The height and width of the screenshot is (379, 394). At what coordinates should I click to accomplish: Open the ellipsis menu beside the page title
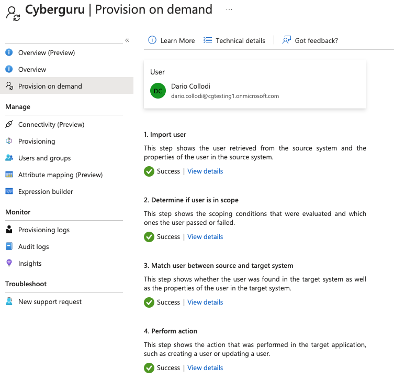click(229, 9)
